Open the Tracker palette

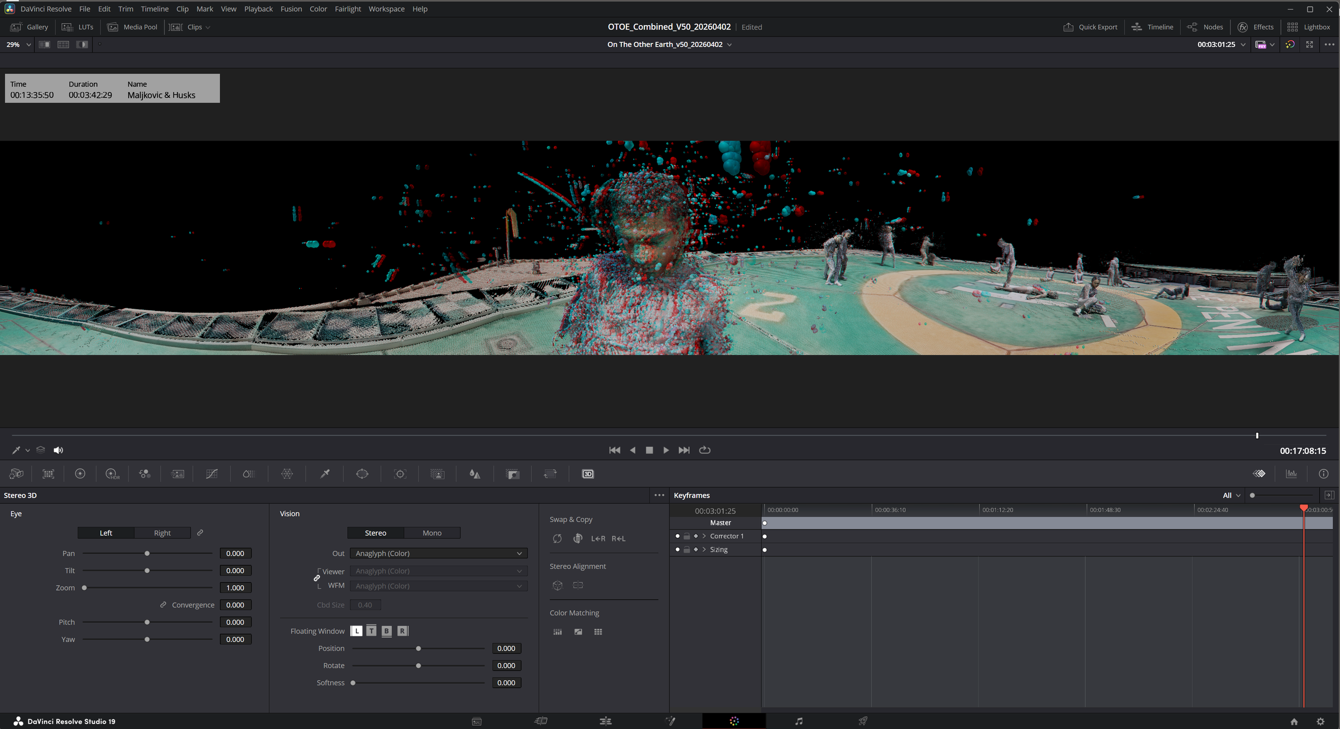400,474
